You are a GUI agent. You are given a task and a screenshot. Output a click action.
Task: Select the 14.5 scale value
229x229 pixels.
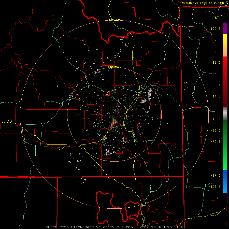tap(217, 96)
